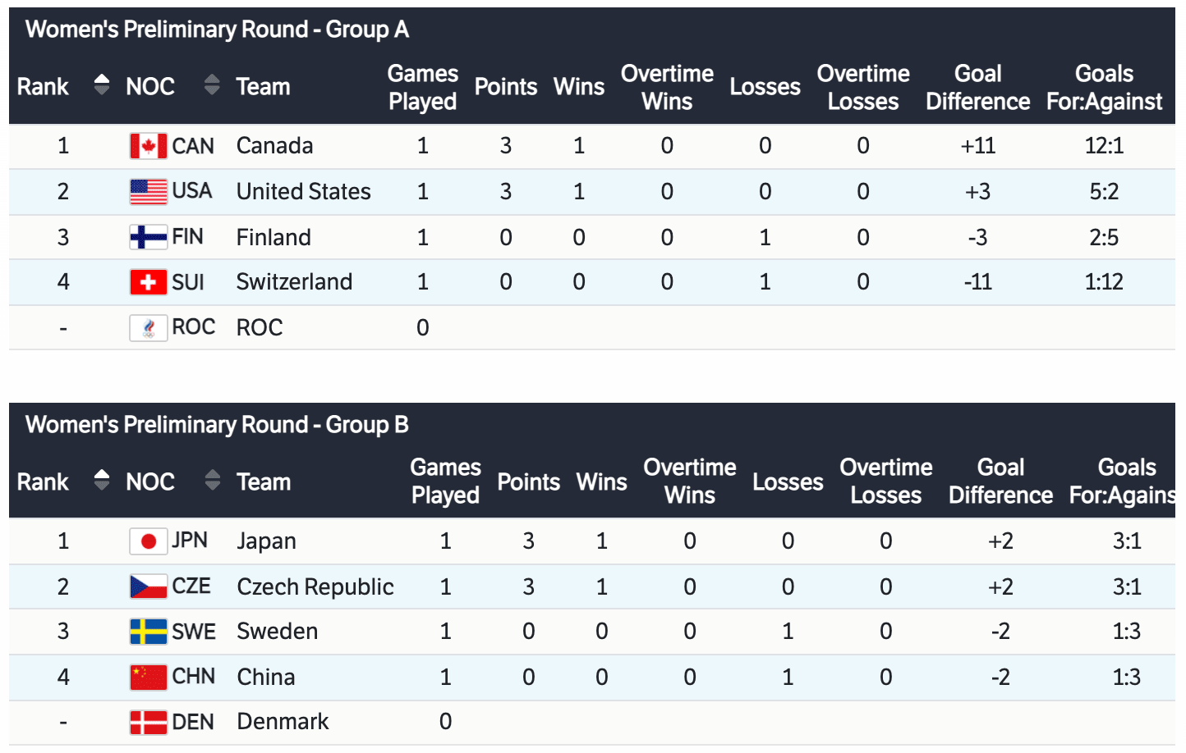Open the Czech Republic team link
The height and width of the screenshot is (753, 1186).
(x=315, y=586)
